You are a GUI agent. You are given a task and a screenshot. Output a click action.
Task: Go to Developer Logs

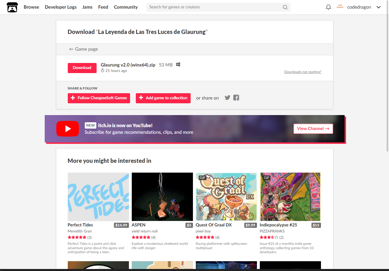[x=61, y=7]
